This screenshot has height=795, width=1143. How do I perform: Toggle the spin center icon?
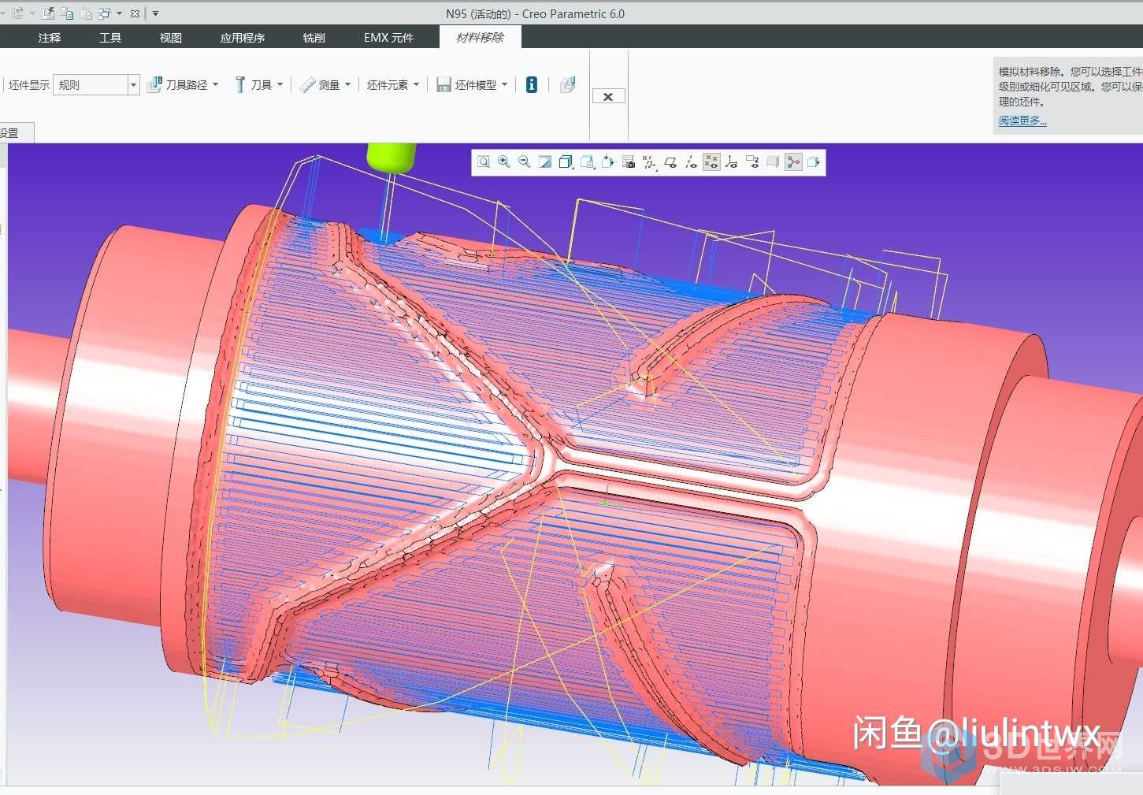point(793,162)
